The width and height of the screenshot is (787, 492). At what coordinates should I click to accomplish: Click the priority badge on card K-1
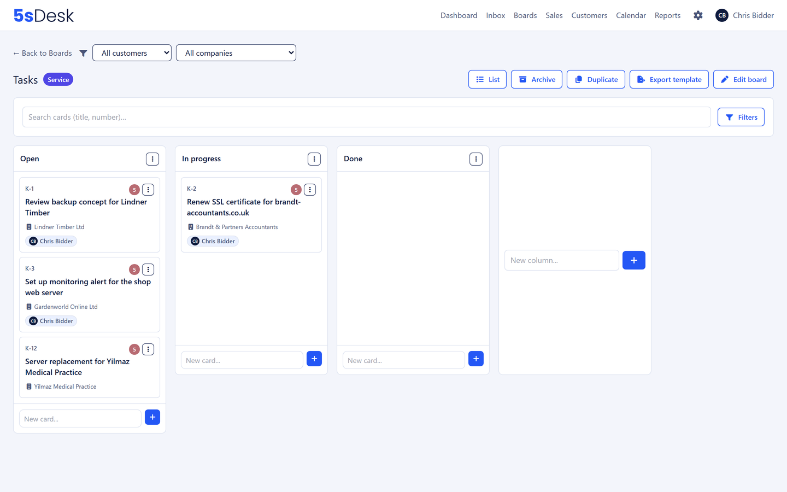(x=134, y=190)
